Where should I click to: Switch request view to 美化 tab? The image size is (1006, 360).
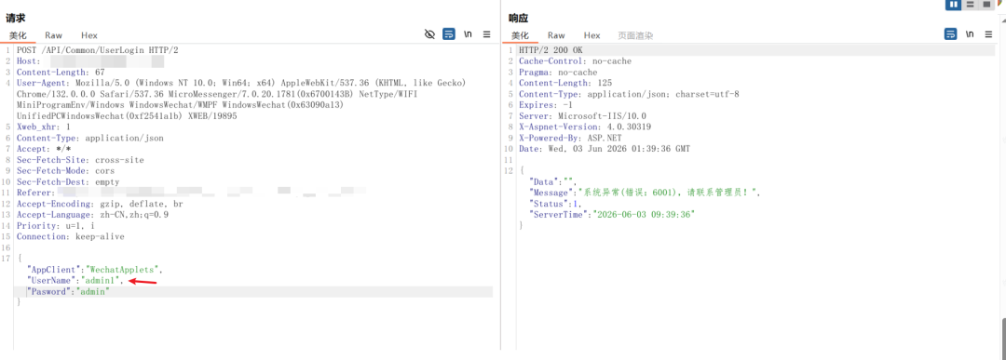[x=18, y=35]
